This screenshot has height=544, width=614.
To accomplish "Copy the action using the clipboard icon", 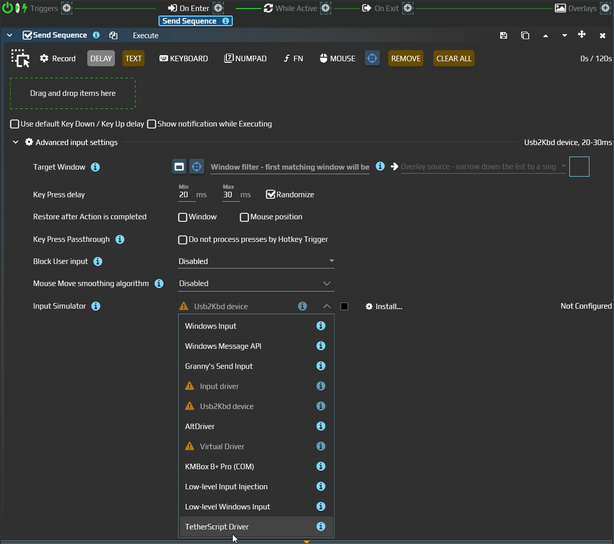I will click(113, 35).
